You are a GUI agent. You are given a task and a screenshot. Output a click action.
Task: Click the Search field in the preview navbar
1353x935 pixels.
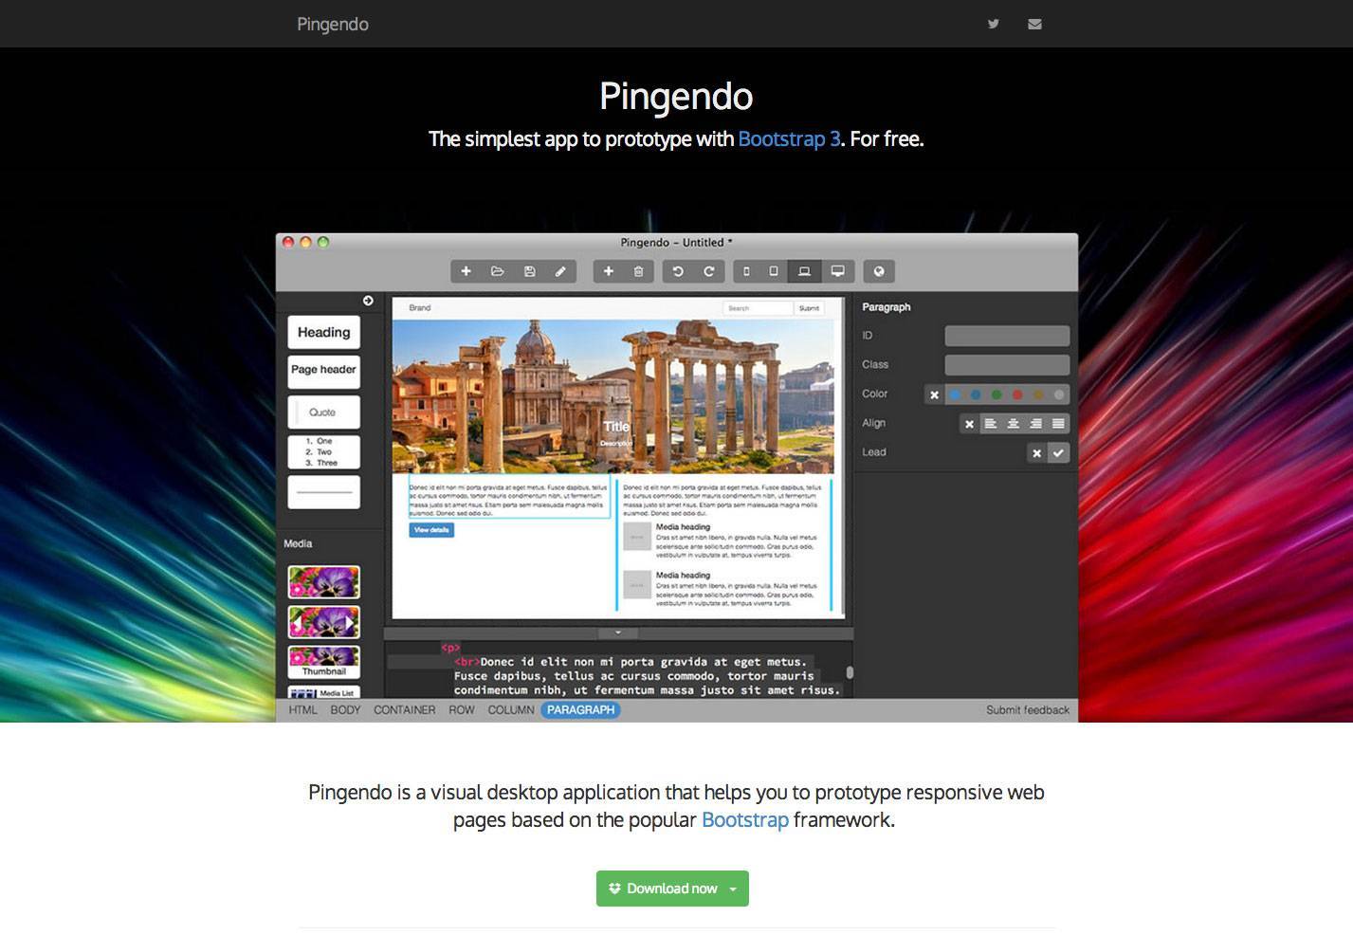tap(758, 308)
